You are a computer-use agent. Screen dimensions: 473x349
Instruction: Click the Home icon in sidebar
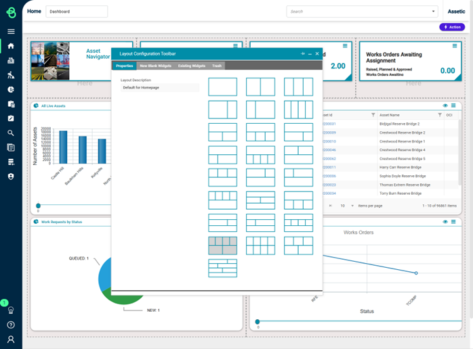click(11, 46)
